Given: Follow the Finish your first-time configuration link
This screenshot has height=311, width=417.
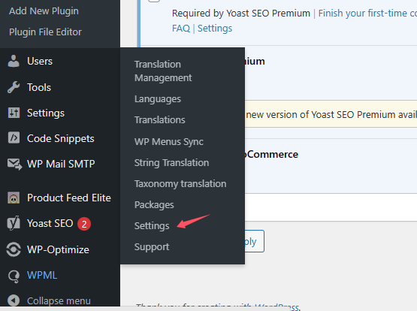Looking at the screenshot, I should click(x=367, y=13).
